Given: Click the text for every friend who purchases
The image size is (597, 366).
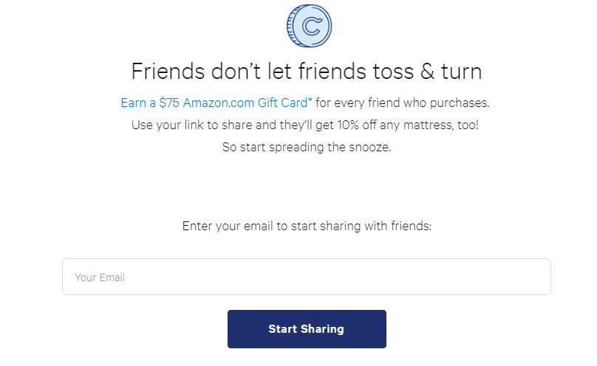Looking at the screenshot, I should point(403,103).
